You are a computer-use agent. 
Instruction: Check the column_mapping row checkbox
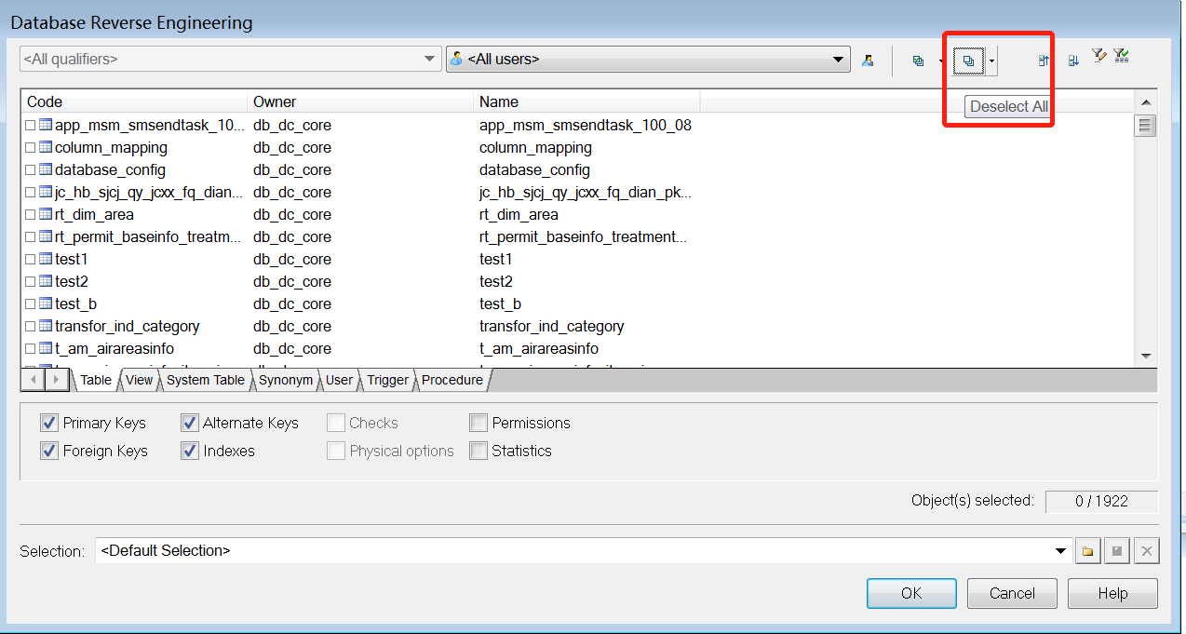click(31, 147)
